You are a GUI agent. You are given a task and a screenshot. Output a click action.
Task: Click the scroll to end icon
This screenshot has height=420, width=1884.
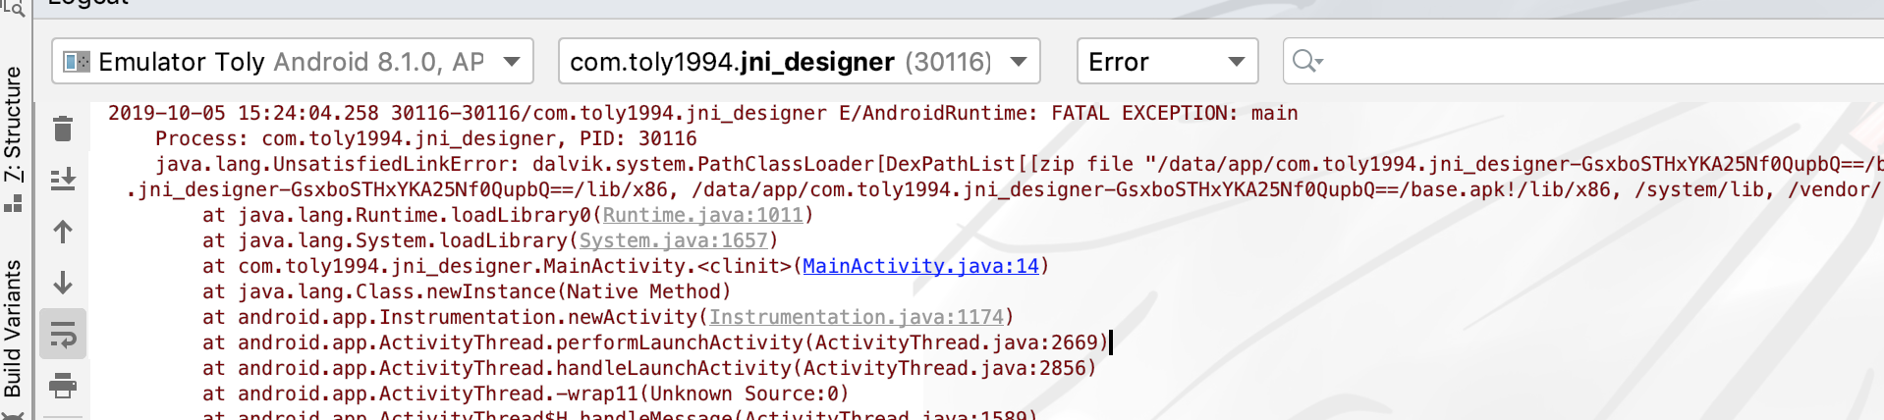(x=63, y=180)
